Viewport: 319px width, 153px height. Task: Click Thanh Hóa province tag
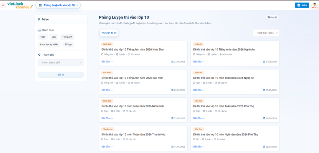coord(108,129)
